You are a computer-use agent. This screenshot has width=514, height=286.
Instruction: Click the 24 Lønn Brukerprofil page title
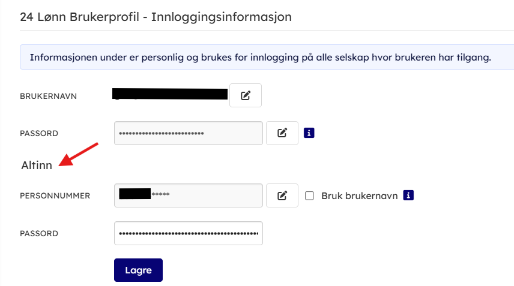(x=156, y=17)
